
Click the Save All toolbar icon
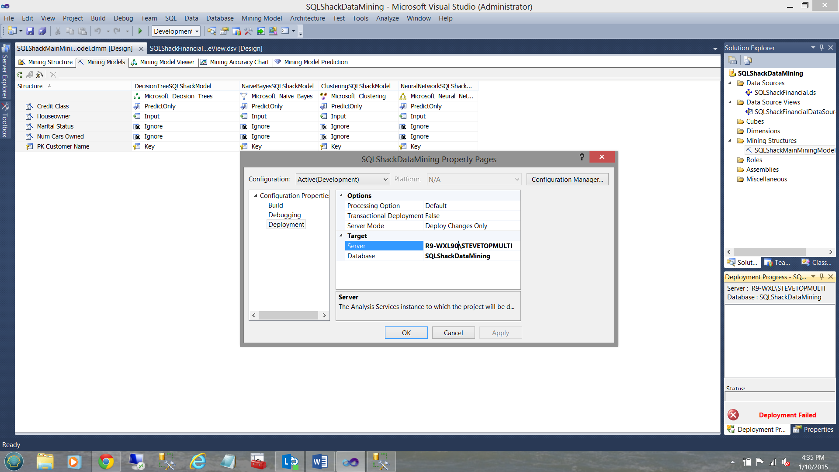click(42, 31)
